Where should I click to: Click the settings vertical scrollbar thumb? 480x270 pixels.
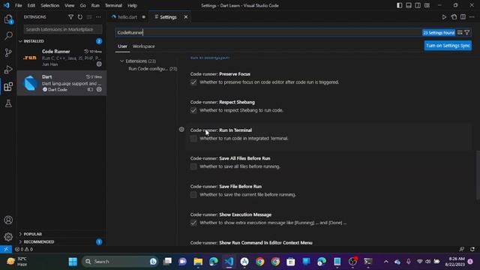[x=478, y=175]
